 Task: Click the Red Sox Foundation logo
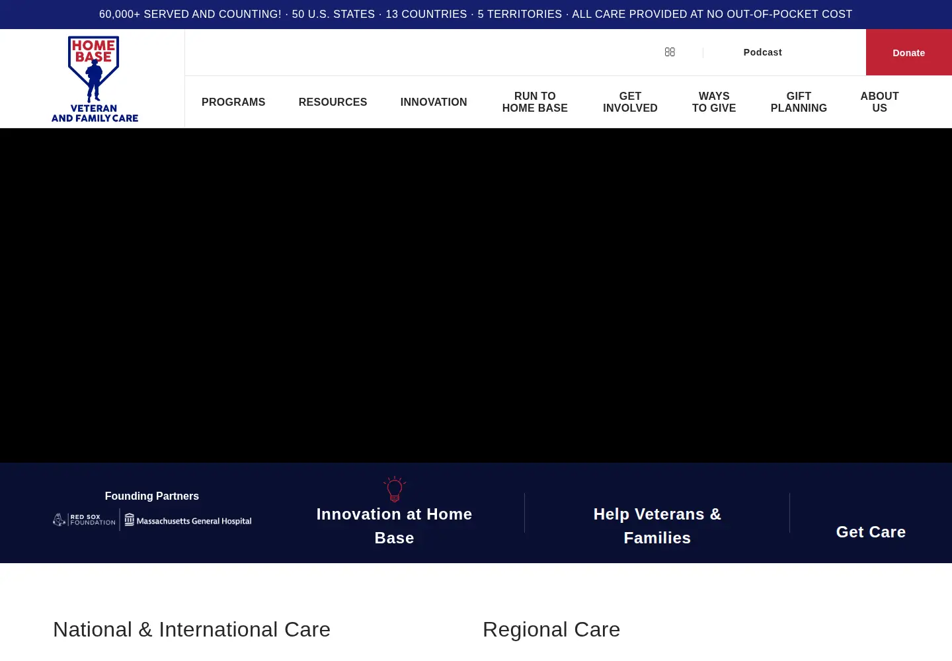point(84,520)
